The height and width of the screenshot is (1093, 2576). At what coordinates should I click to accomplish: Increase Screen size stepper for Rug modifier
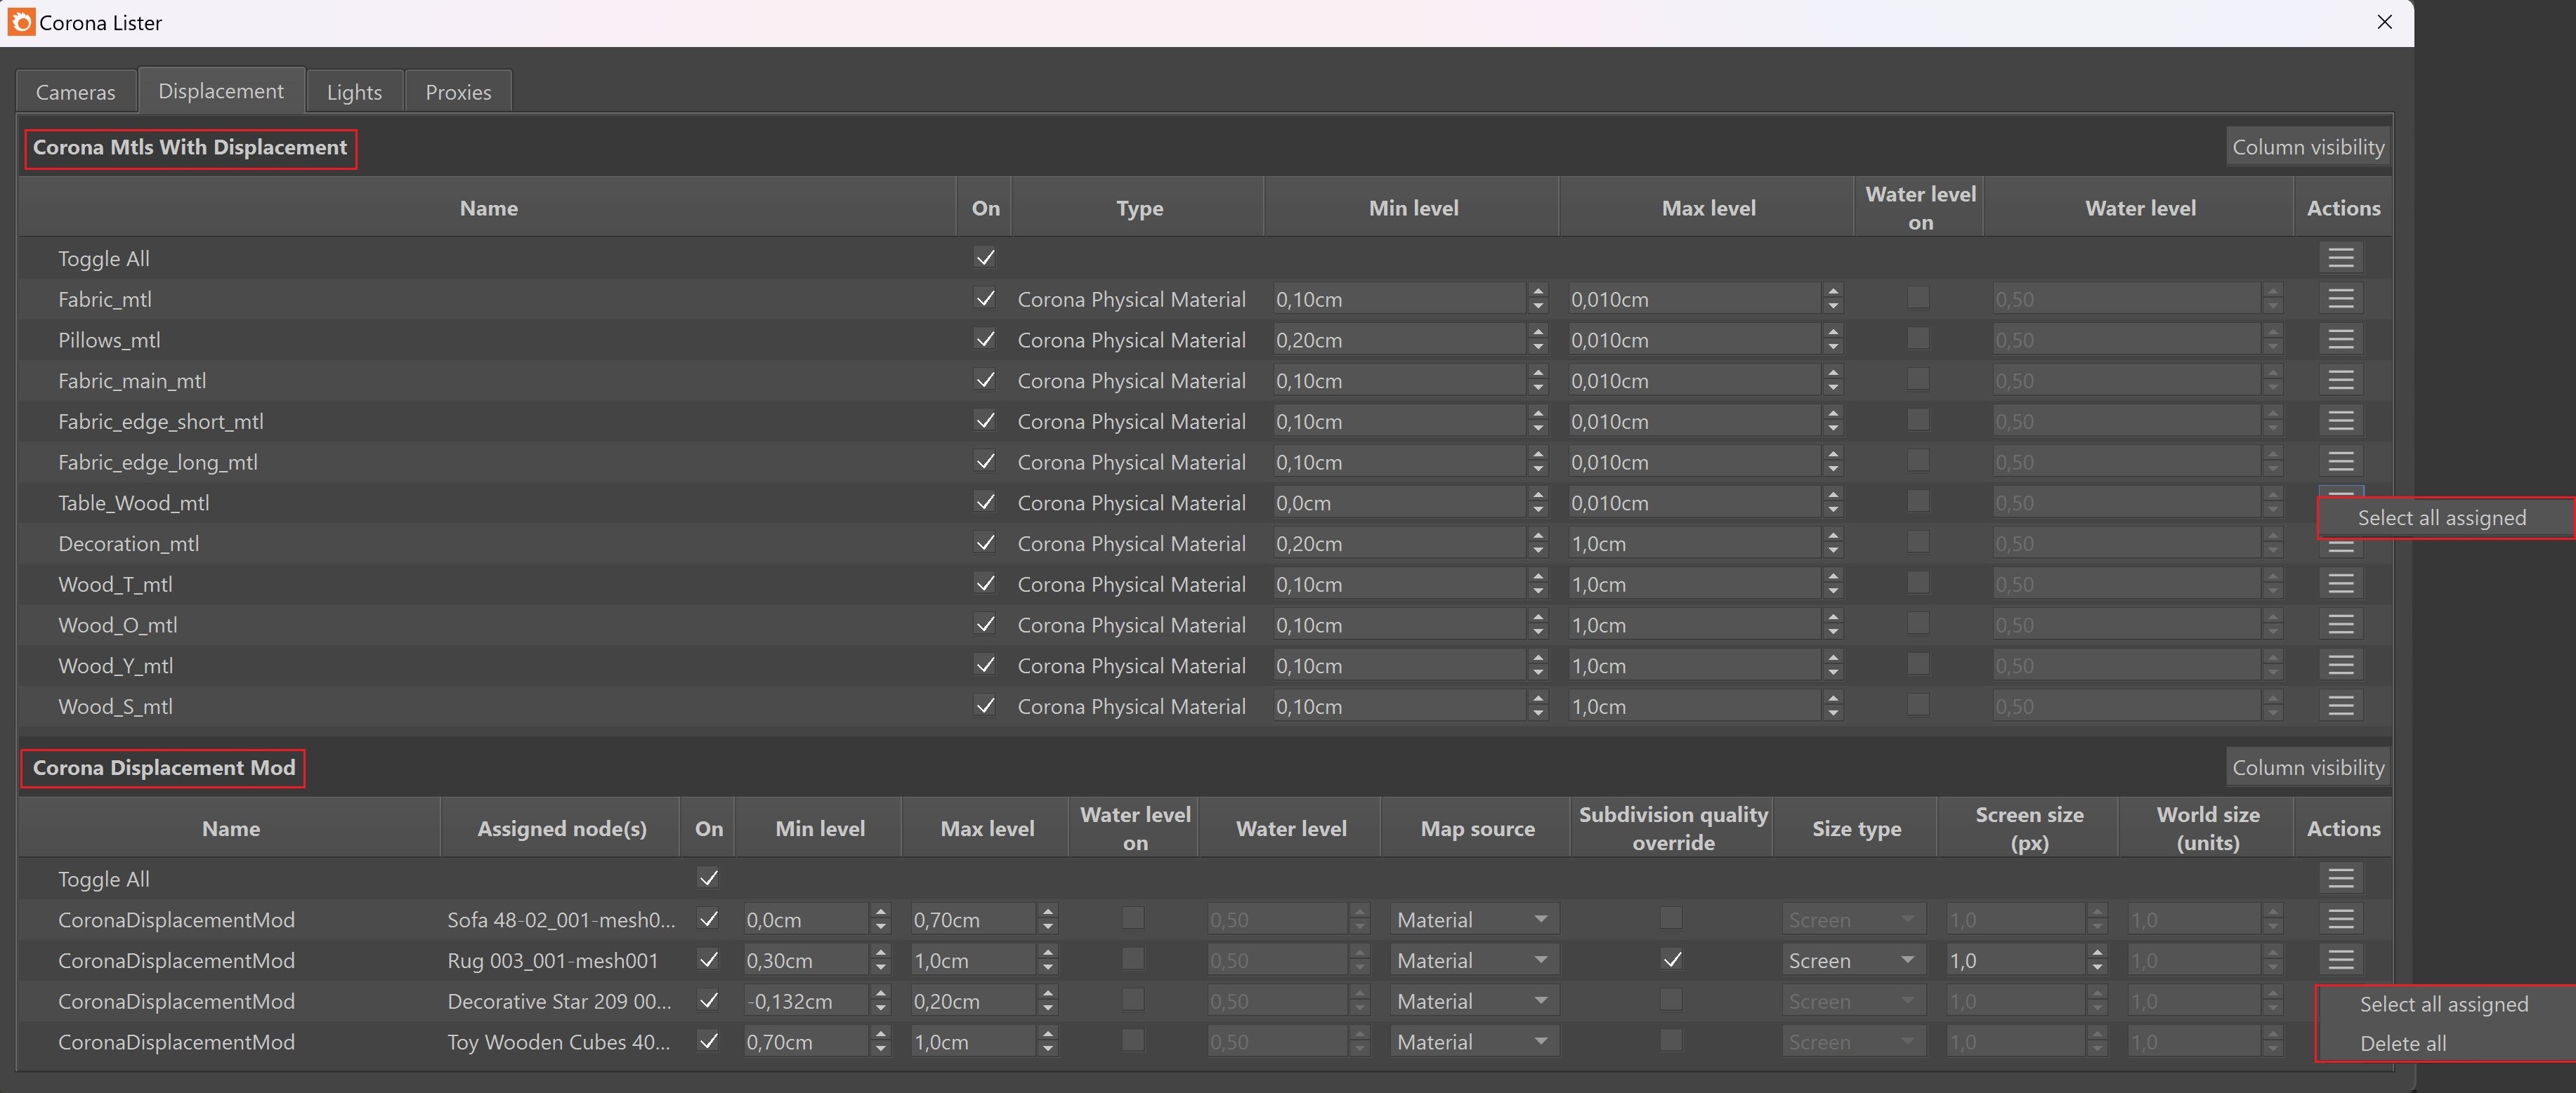pos(2097,953)
